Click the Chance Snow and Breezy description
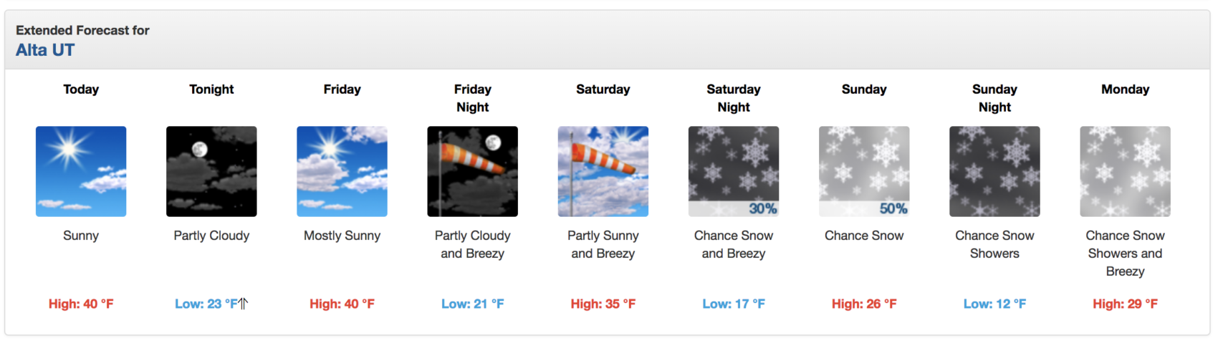Viewport: 1218px width, 343px height. [x=734, y=244]
